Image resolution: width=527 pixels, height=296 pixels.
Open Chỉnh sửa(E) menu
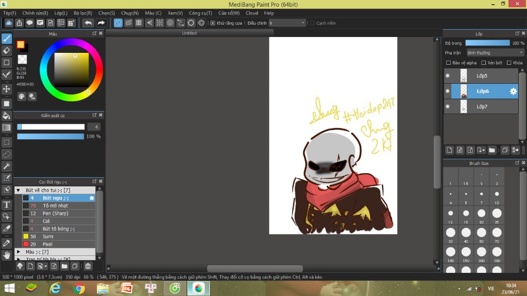[36, 13]
